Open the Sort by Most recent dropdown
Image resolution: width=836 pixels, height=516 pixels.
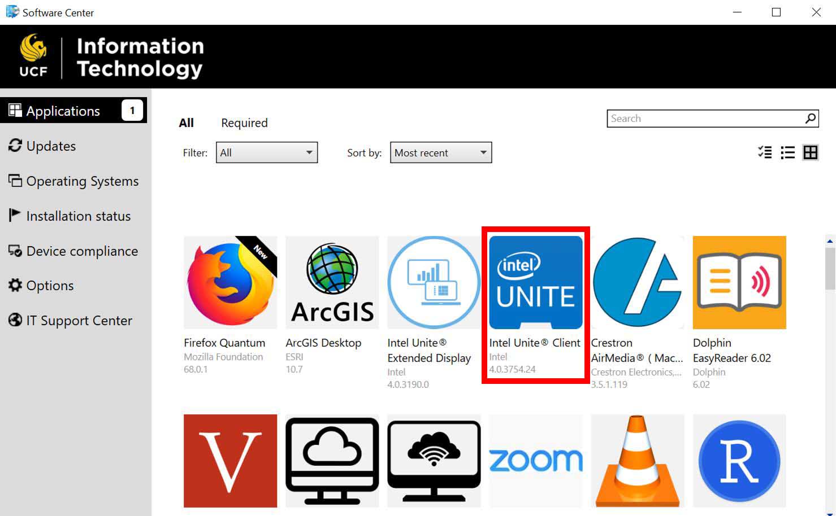point(441,152)
